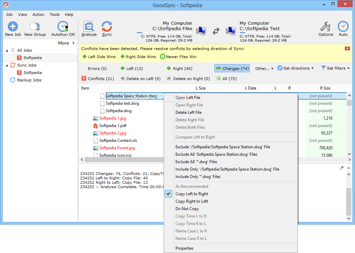Click the Softpedia 2.jpg image icon
Screen dimensions: 355x253
coord(96,133)
